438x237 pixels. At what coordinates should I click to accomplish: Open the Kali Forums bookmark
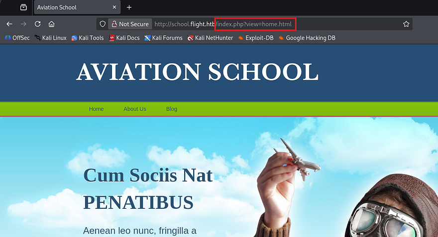coord(163,38)
